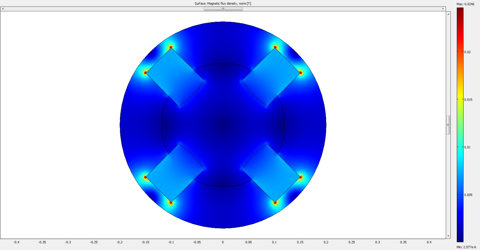Click the x-axis label 0.15
The height and width of the screenshot is (250, 480).
[301, 242]
